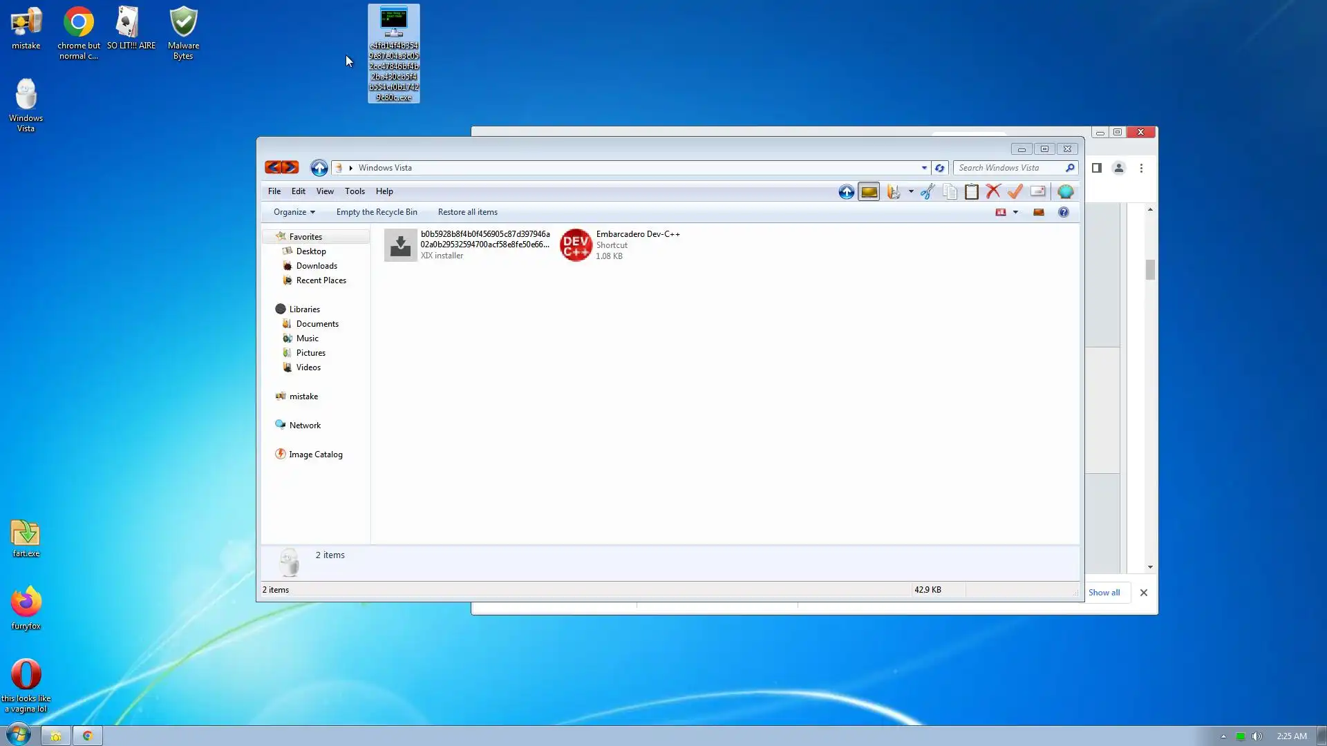The image size is (1327, 746).
Task: Click Empty the Recycle Bin button
Action: point(377,213)
